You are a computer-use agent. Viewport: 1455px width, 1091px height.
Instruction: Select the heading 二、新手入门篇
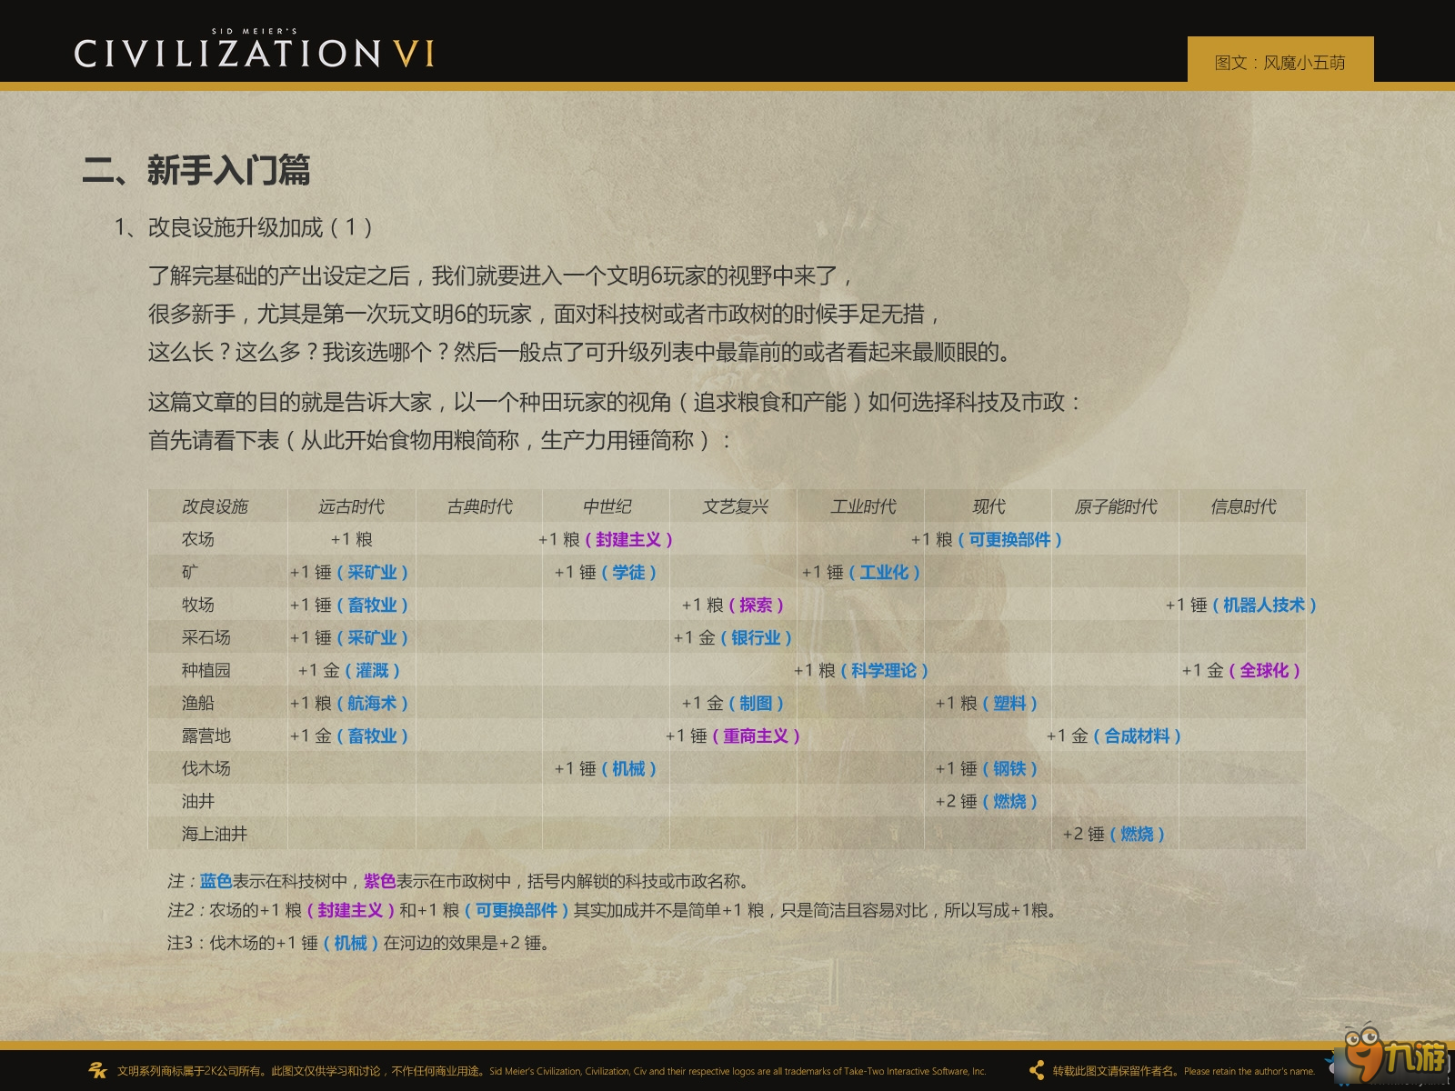pyautogui.click(x=196, y=170)
